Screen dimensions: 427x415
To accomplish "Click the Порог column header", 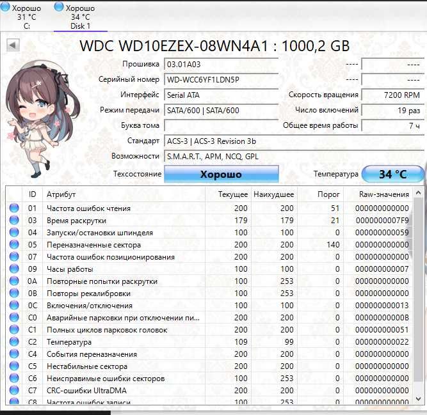I will click(320, 194).
